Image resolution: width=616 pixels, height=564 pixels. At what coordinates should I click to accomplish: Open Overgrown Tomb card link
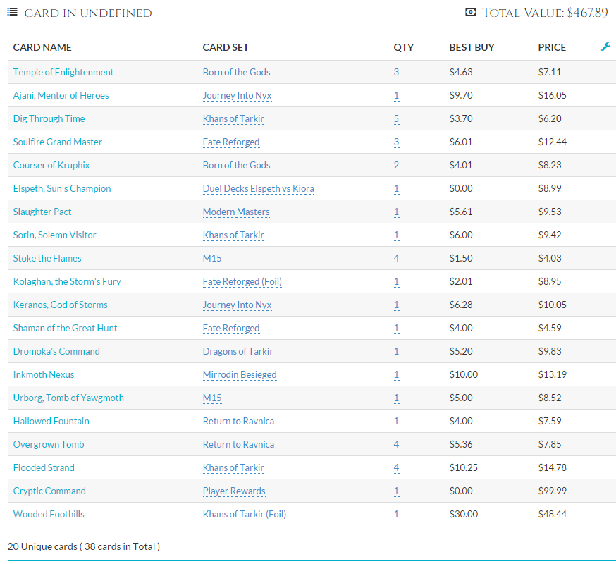click(49, 444)
